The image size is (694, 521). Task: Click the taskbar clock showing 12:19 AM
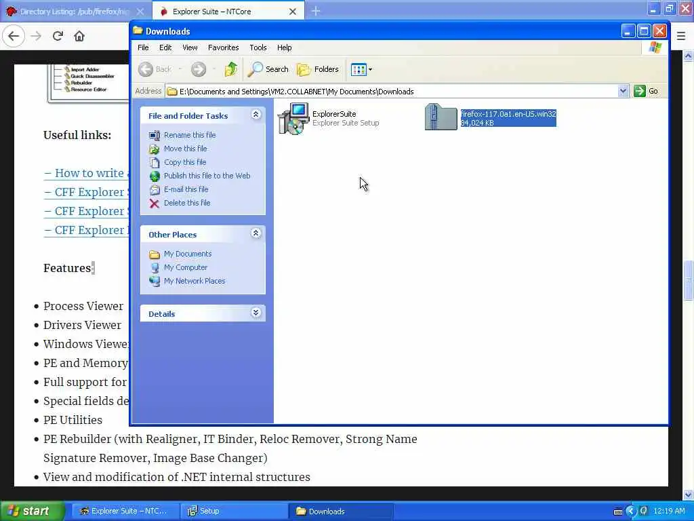point(669,511)
